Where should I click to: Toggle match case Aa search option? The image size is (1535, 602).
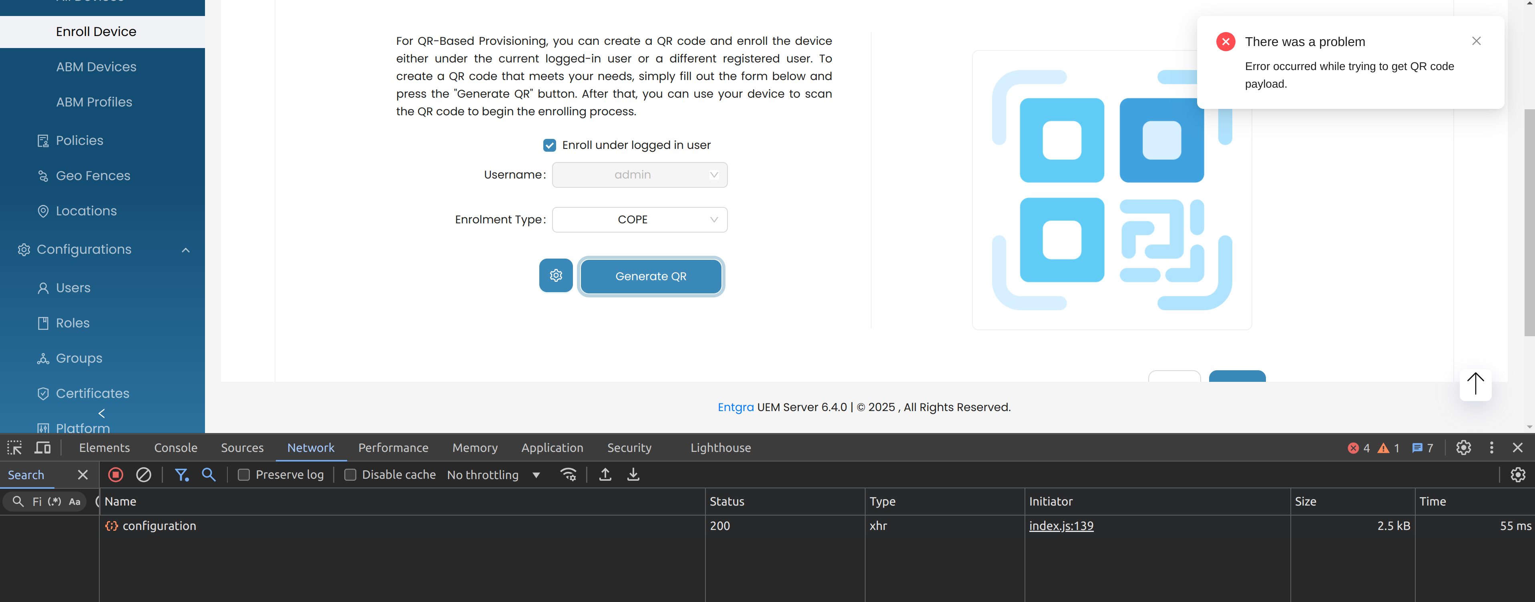click(x=74, y=502)
